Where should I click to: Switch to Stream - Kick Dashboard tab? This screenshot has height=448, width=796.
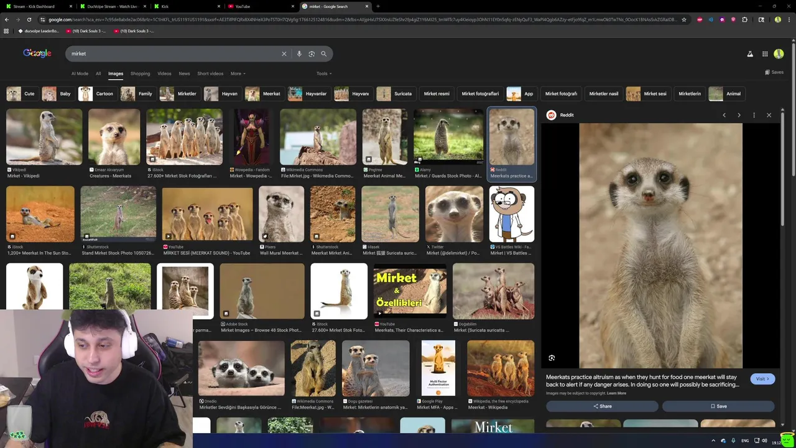37,6
